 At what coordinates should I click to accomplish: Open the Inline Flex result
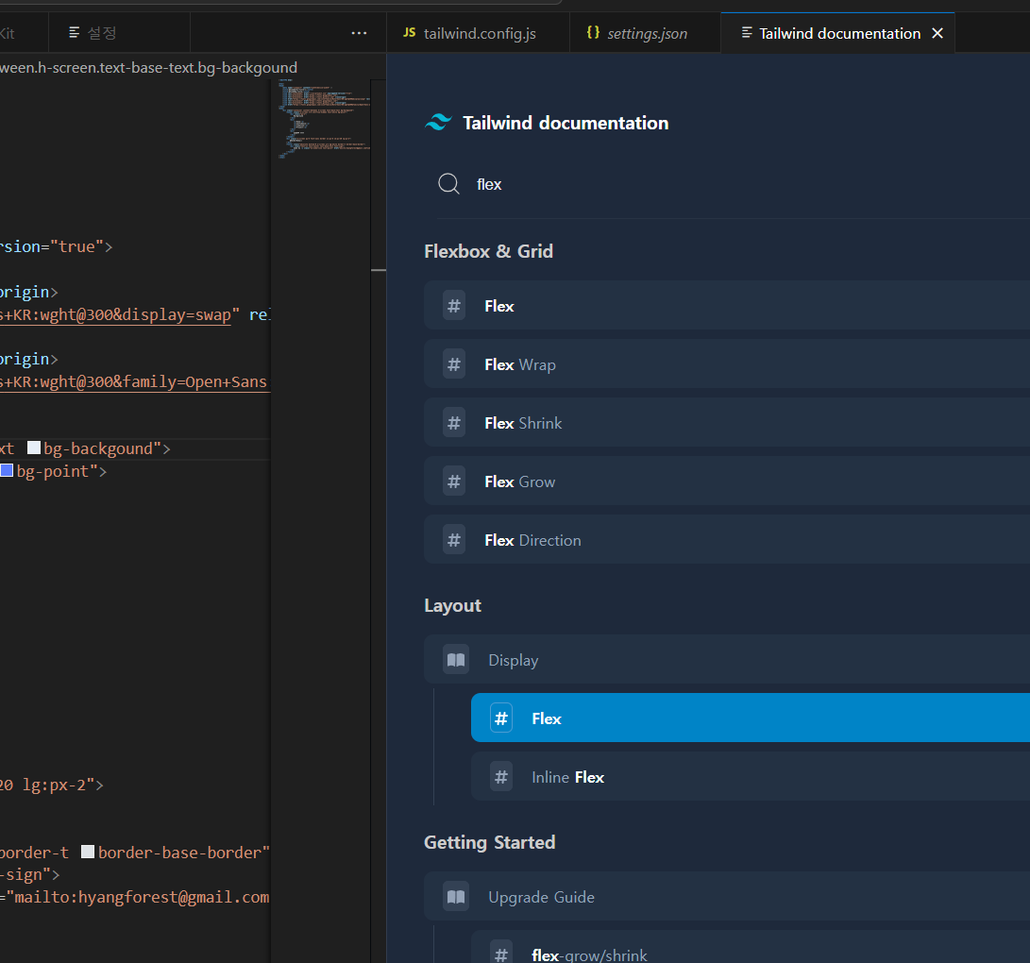[x=751, y=776]
